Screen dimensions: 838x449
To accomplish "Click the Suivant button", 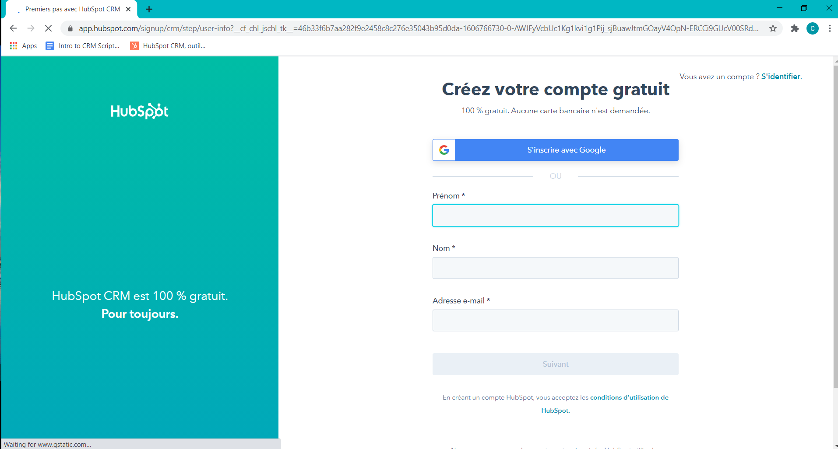I will click(x=556, y=364).
